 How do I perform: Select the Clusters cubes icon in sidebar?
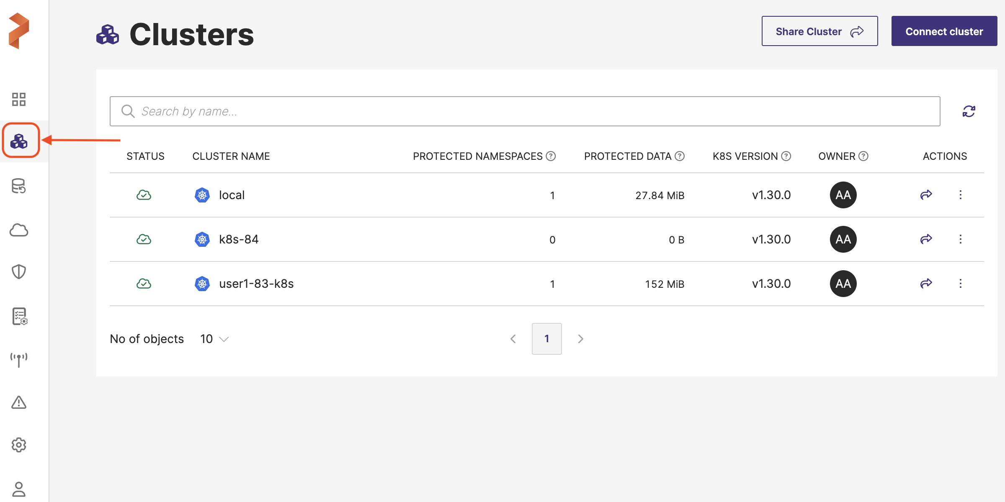tap(19, 141)
